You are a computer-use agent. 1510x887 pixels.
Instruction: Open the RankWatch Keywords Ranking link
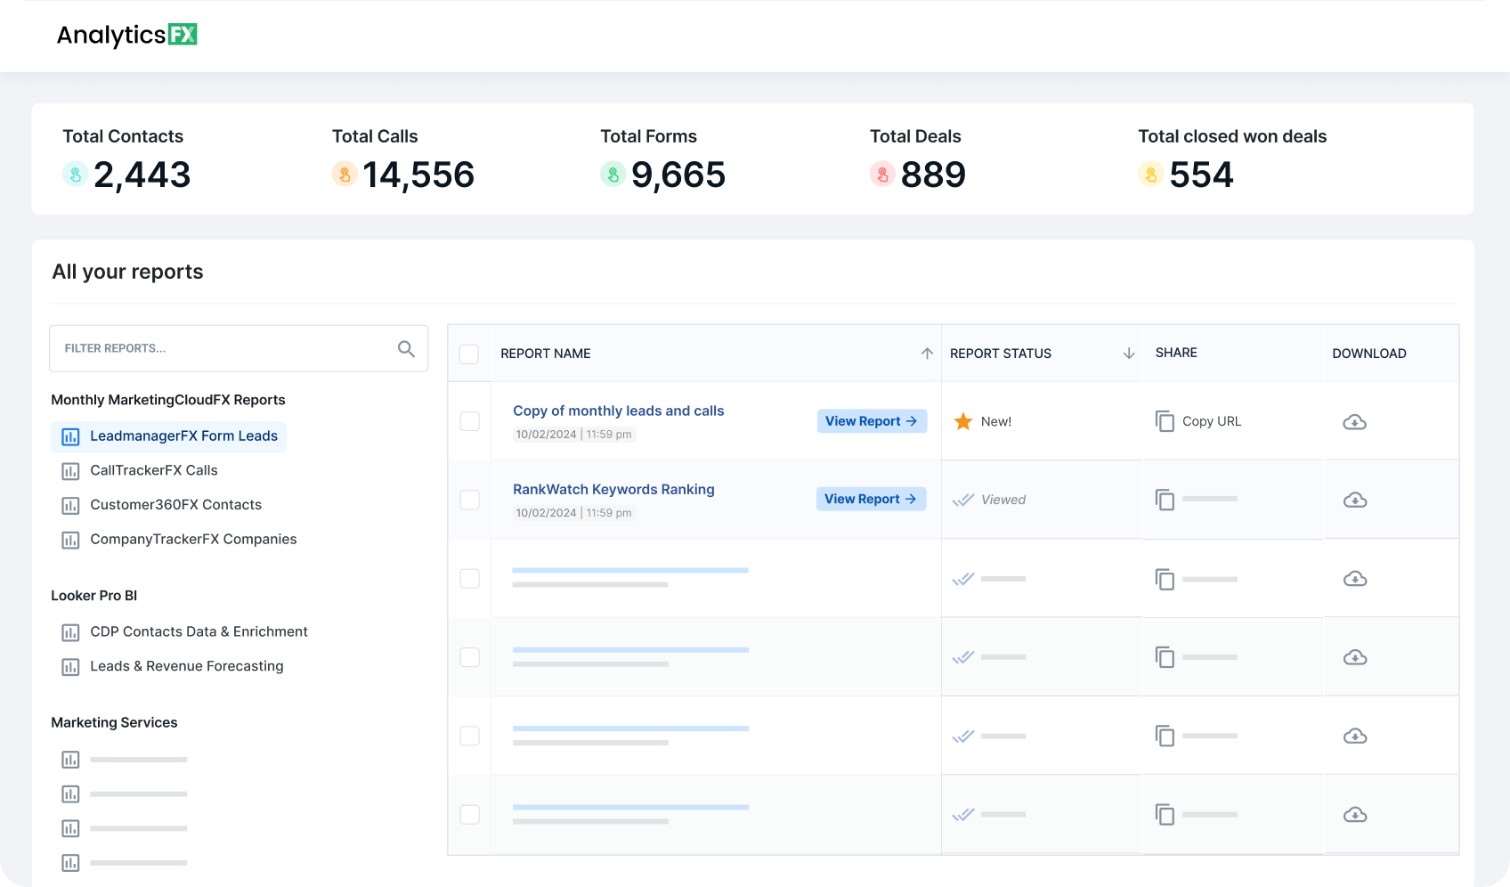pyautogui.click(x=613, y=490)
